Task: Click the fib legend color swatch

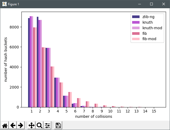Action: coord(136,33)
